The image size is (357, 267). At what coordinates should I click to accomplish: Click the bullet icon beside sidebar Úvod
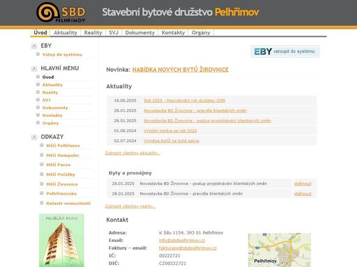point(38,76)
